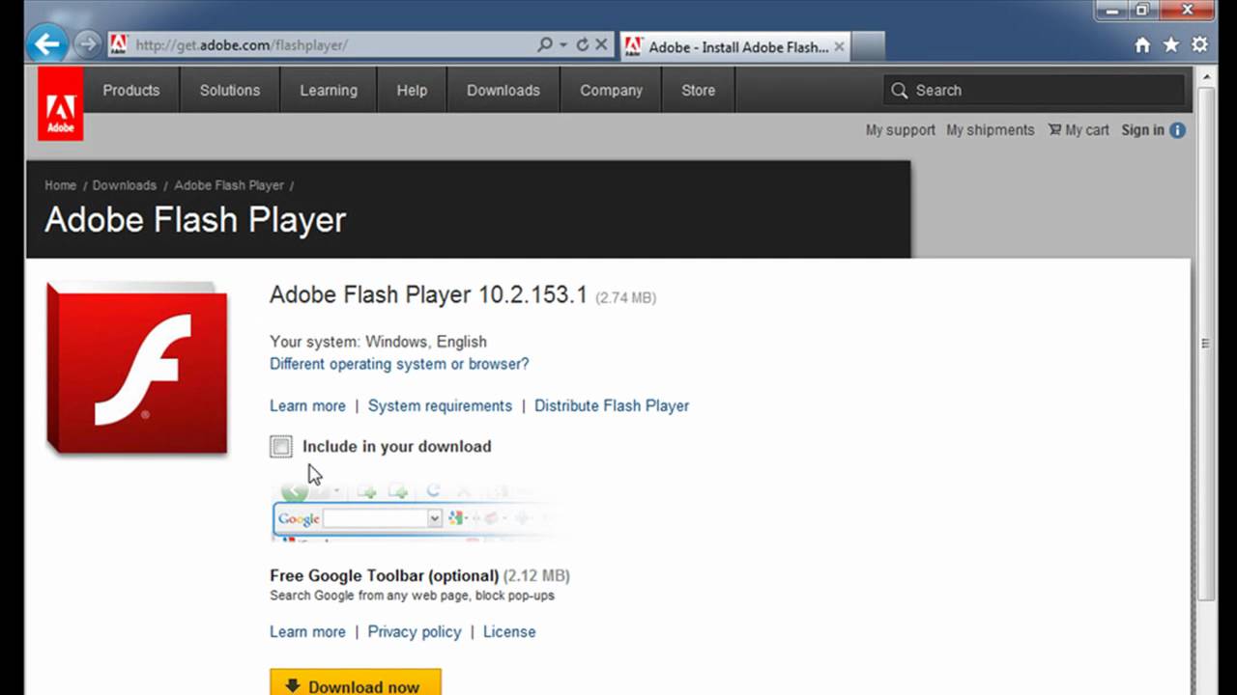Click the Free Google Toolbar (optional) text

[x=384, y=575]
